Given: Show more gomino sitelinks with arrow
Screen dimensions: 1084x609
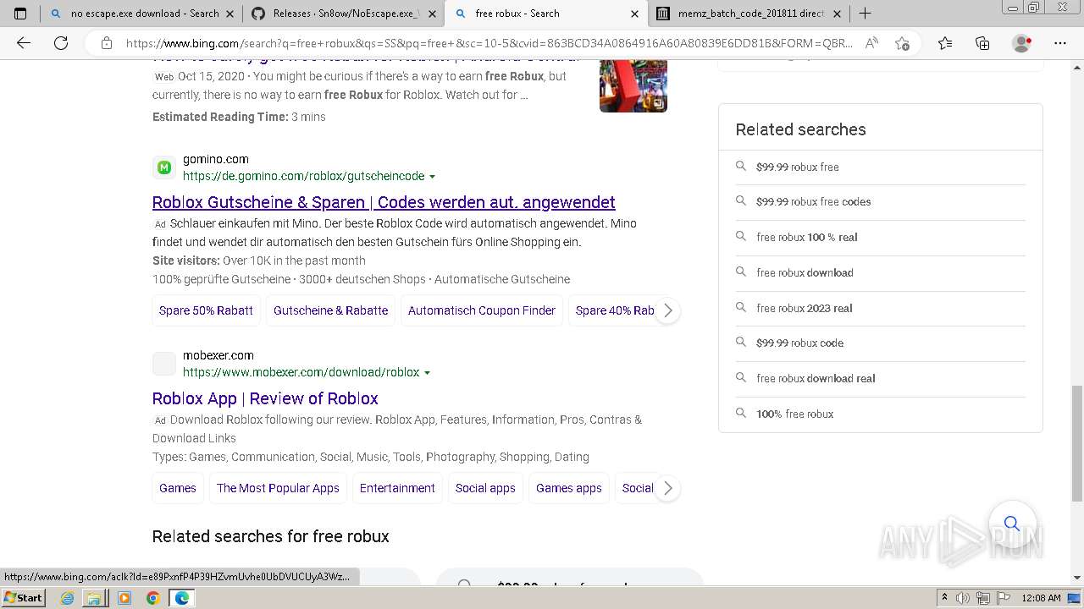Looking at the screenshot, I should pos(667,310).
